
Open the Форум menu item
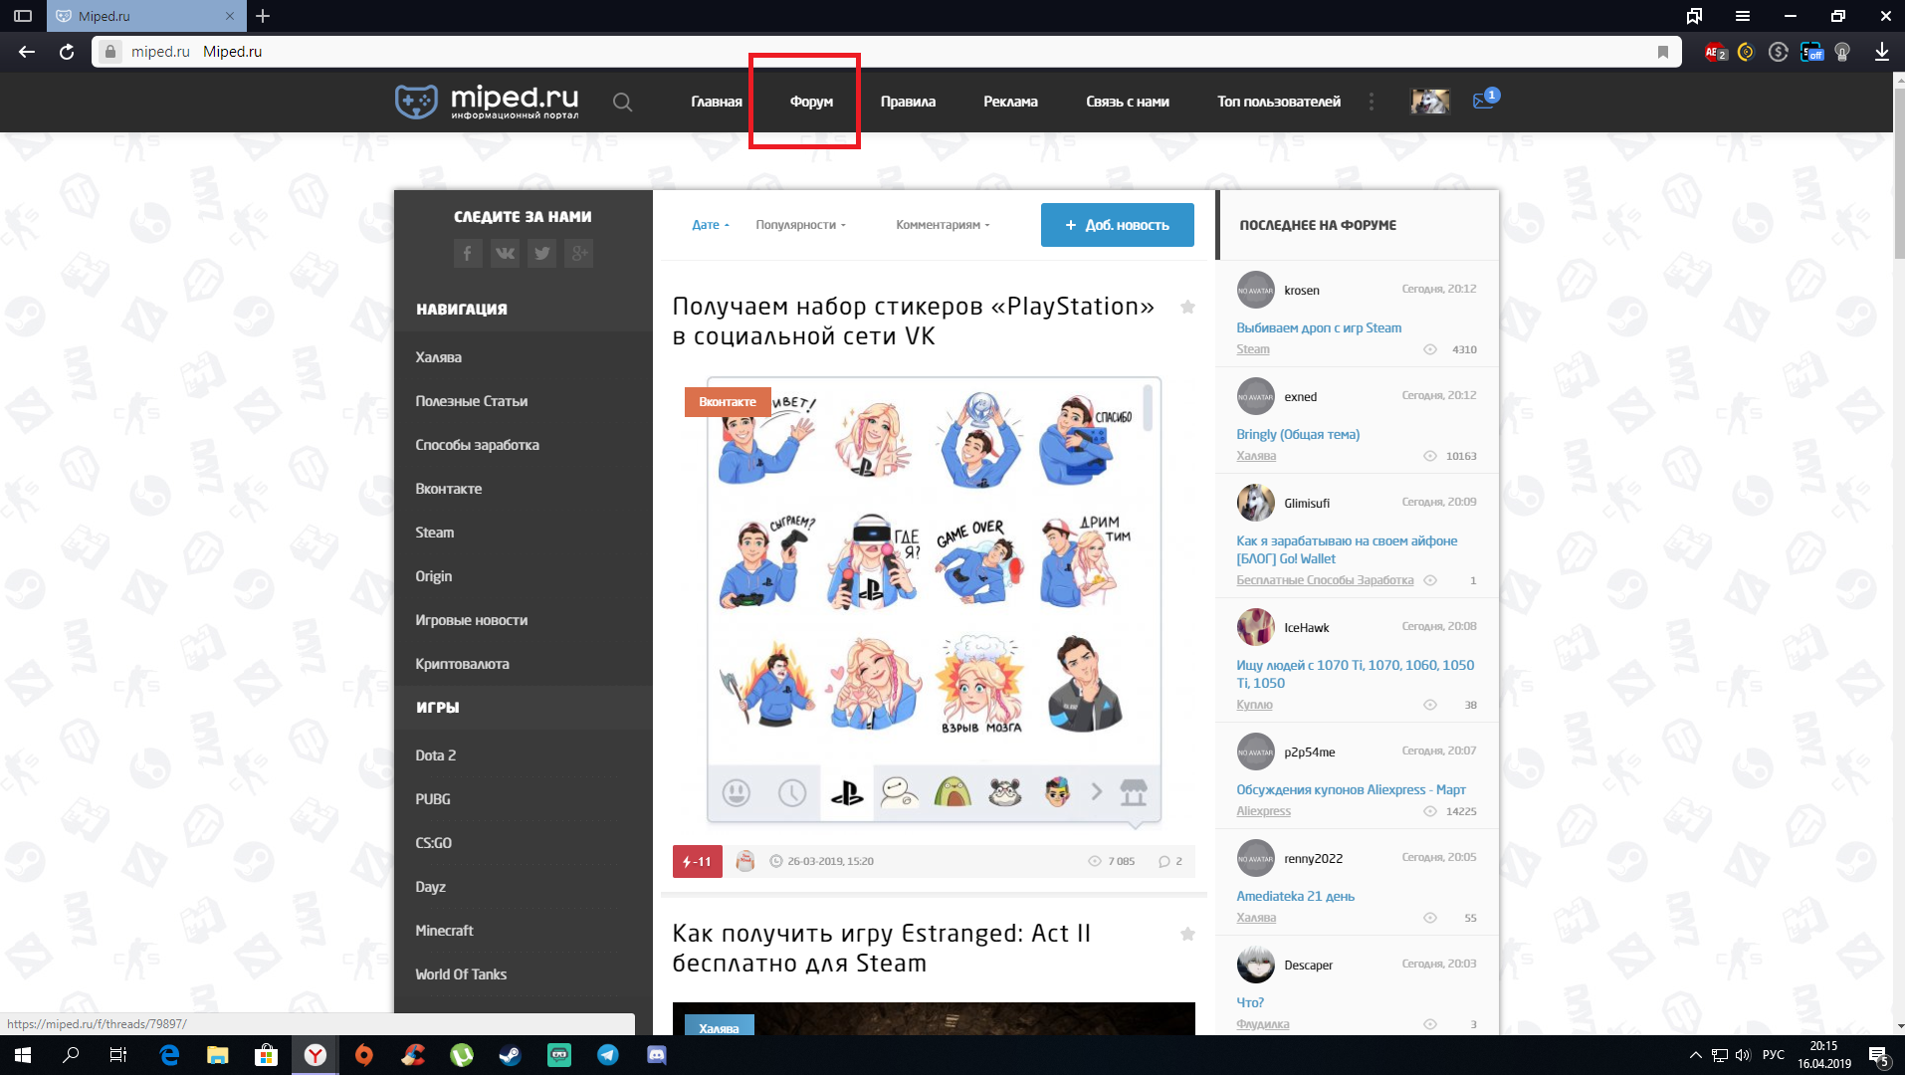click(x=811, y=102)
